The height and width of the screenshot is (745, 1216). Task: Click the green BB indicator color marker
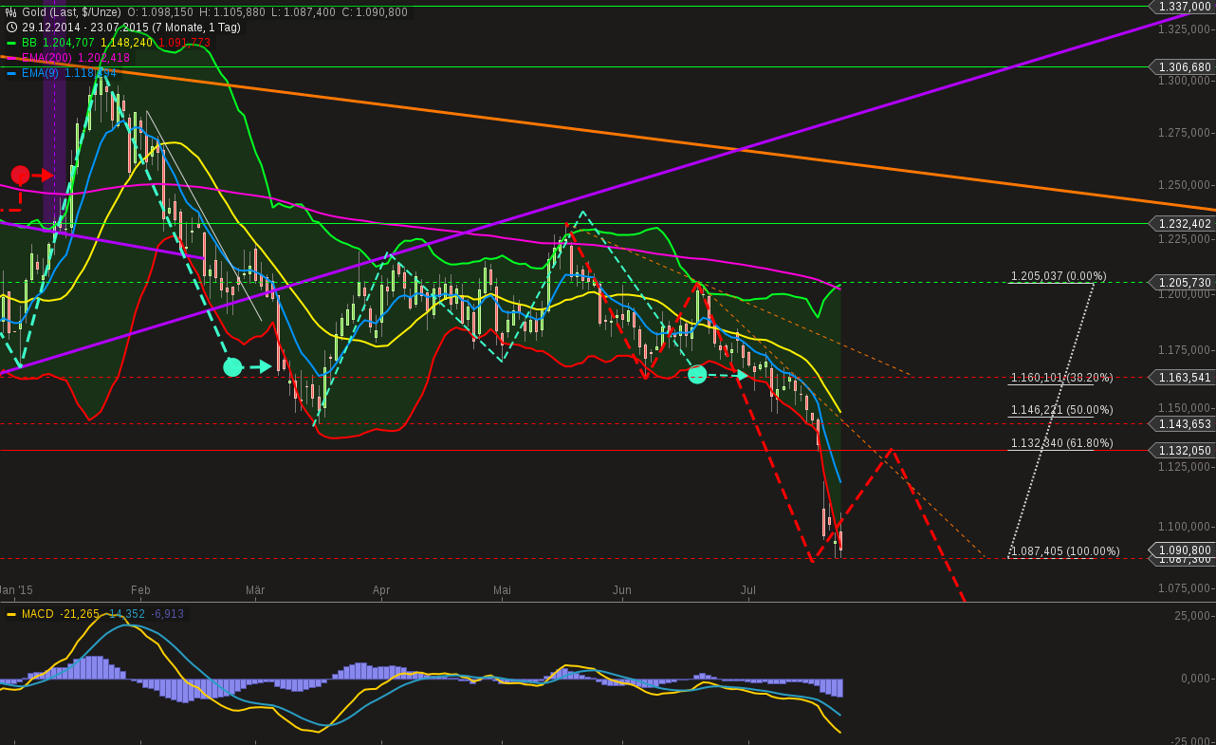(11, 43)
